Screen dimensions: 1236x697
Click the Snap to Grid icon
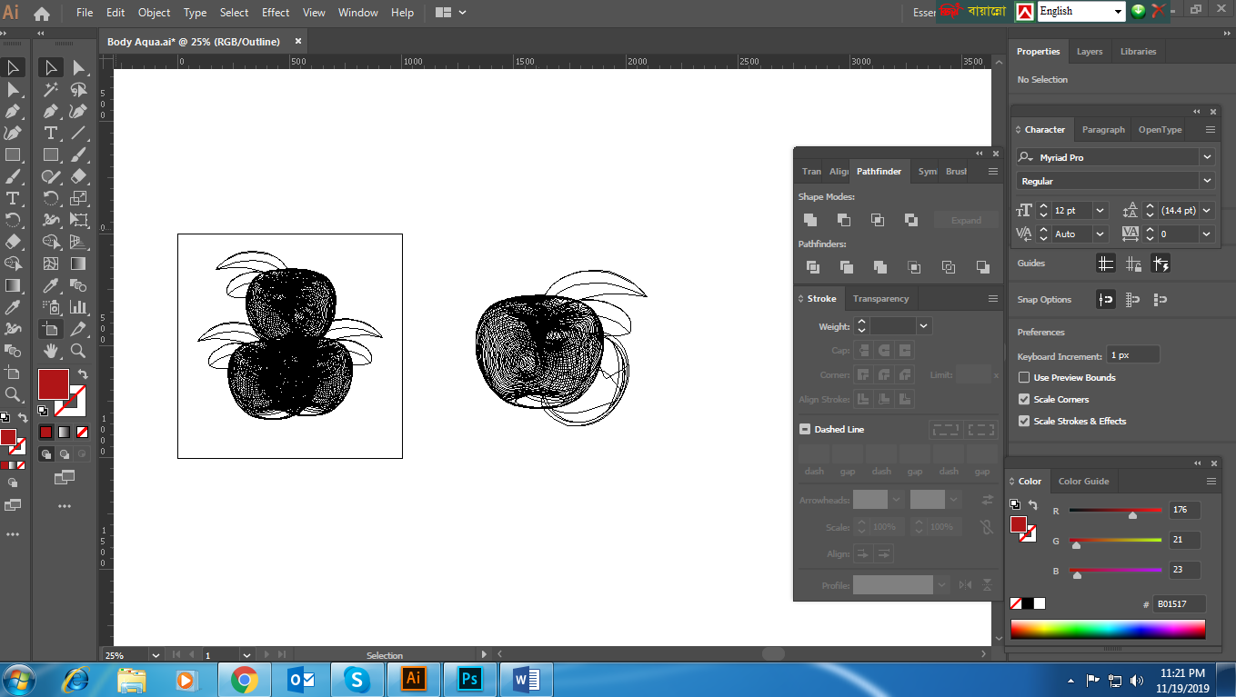click(x=1133, y=299)
